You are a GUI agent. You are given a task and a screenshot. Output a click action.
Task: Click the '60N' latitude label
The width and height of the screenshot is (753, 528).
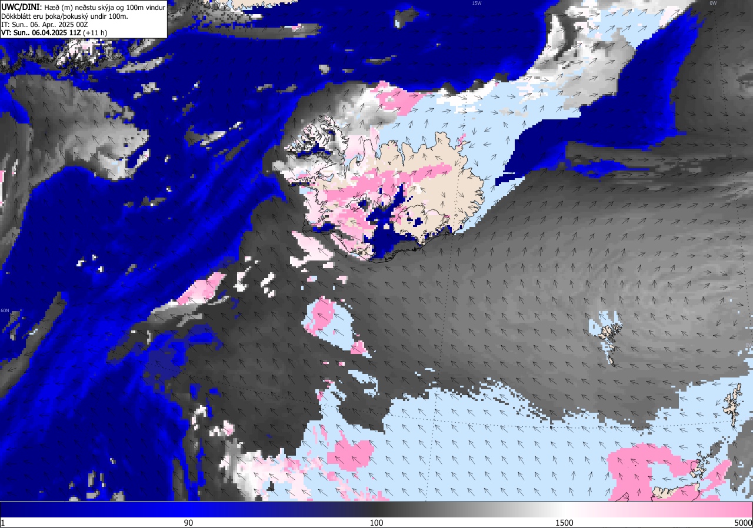pos(5,310)
